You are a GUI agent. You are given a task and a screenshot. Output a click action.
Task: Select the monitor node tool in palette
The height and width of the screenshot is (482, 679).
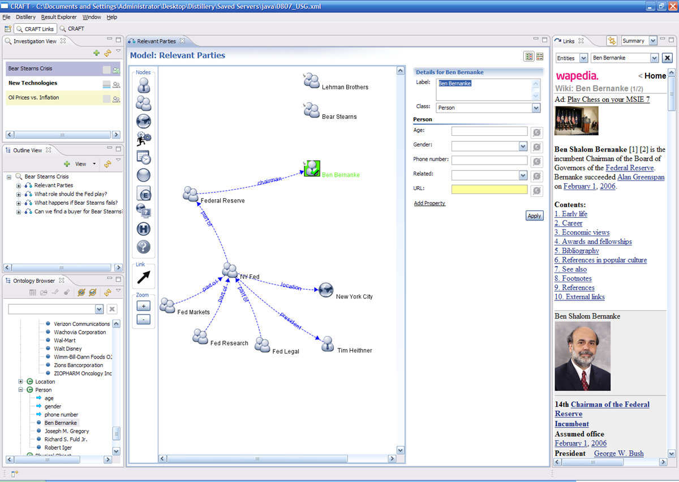point(144,211)
